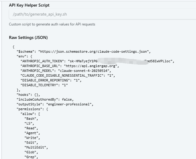
Task: Click the "allow" array key
Action: click(x=27, y=114)
